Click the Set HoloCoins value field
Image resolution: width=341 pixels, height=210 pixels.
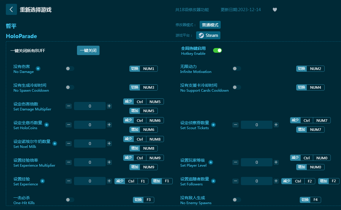(x=90, y=125)
